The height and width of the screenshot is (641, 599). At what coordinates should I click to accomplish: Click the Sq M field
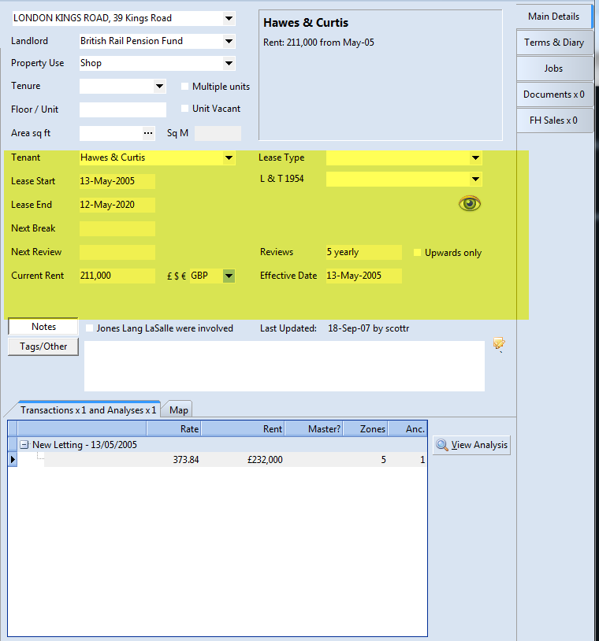pos(218,133)
